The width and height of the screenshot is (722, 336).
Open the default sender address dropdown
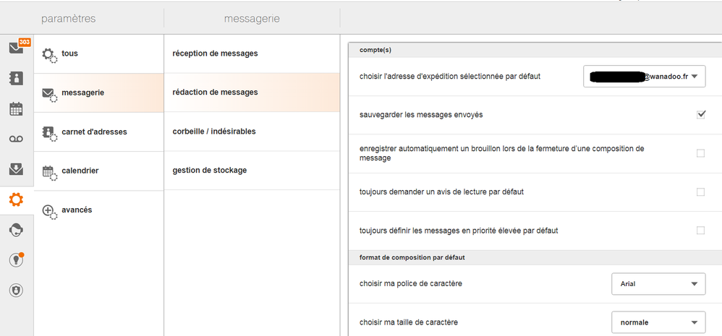click(x=644, y=77)
